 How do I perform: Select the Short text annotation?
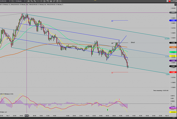133,42
